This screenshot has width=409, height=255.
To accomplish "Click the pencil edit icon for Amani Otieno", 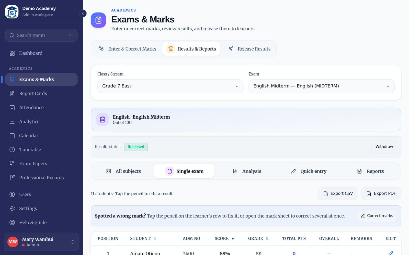I will [x=391, y=253].
